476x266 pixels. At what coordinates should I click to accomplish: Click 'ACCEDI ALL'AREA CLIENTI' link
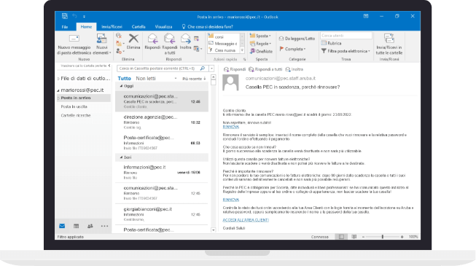click(246, 220)
